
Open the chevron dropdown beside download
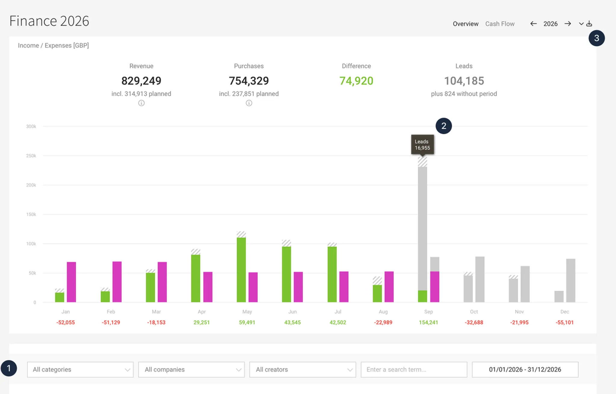click(x=581, y=24)
